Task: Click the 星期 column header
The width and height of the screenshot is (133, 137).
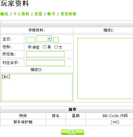Action: [76, 116]
